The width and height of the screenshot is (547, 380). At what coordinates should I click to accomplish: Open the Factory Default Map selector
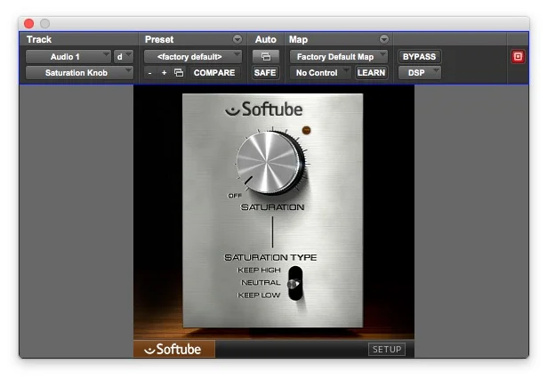click(338, 57)
